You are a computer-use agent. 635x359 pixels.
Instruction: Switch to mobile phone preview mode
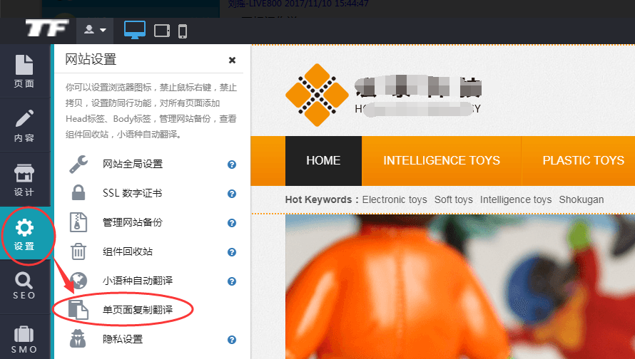[183, 31]
